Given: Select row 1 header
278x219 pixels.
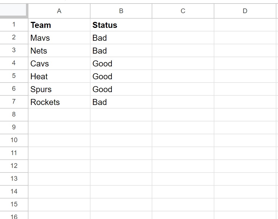Looking at the screenshot, I should [14, 25].
